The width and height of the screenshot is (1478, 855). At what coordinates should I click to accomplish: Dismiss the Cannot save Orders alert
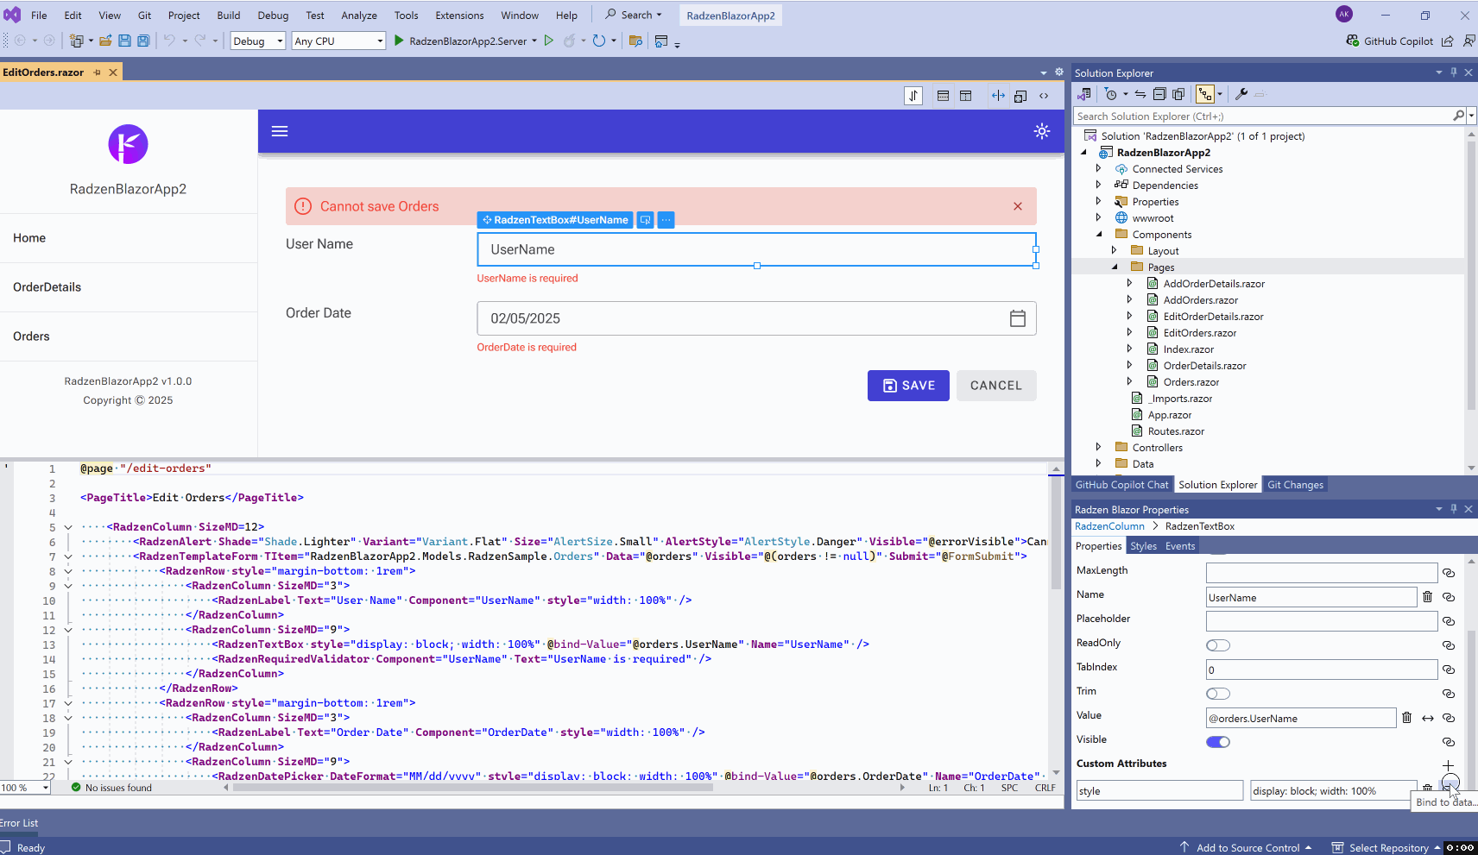pos(1018,206)
